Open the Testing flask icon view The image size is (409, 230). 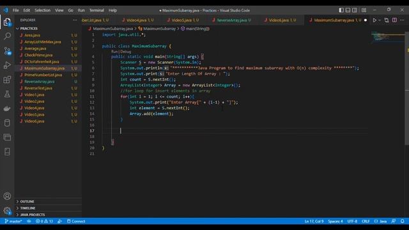coord(7,94)
